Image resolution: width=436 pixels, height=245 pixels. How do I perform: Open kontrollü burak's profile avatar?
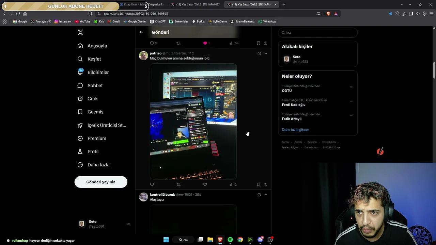pos(143,197)
